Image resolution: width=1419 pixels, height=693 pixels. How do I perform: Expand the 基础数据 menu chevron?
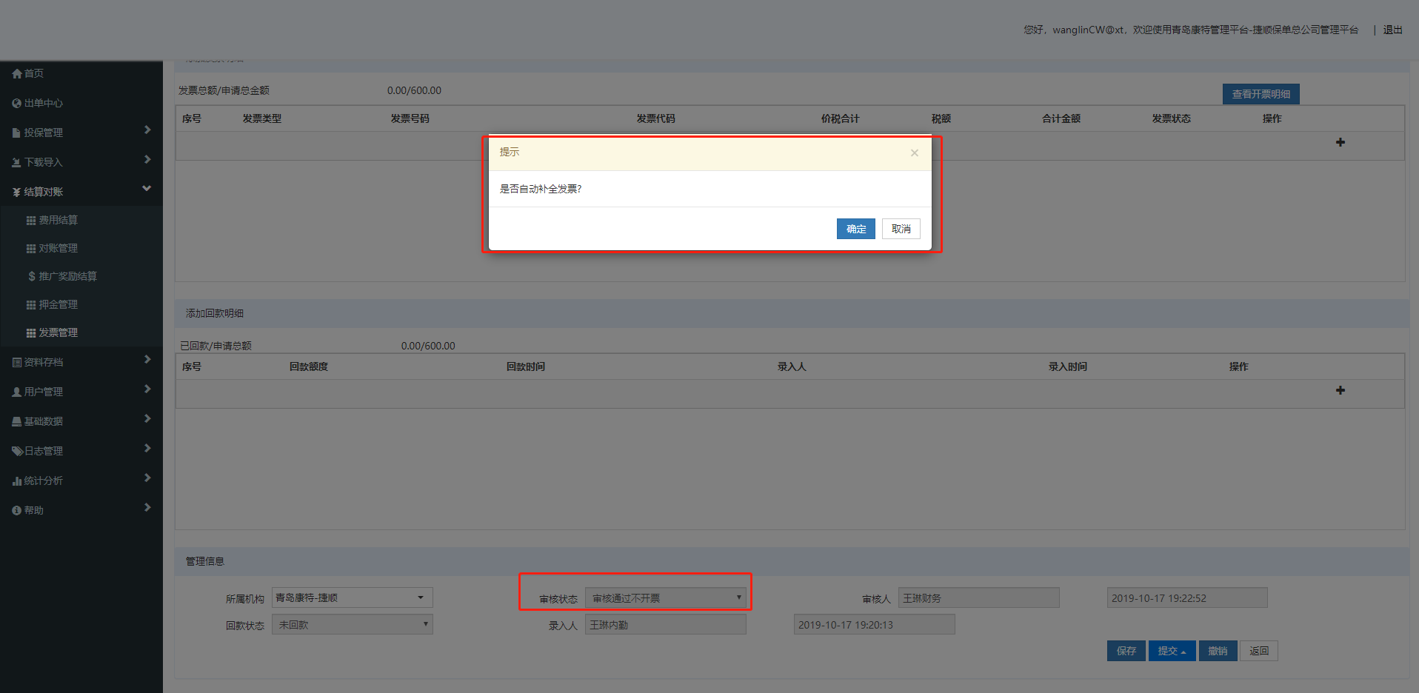tap(147, 418)
